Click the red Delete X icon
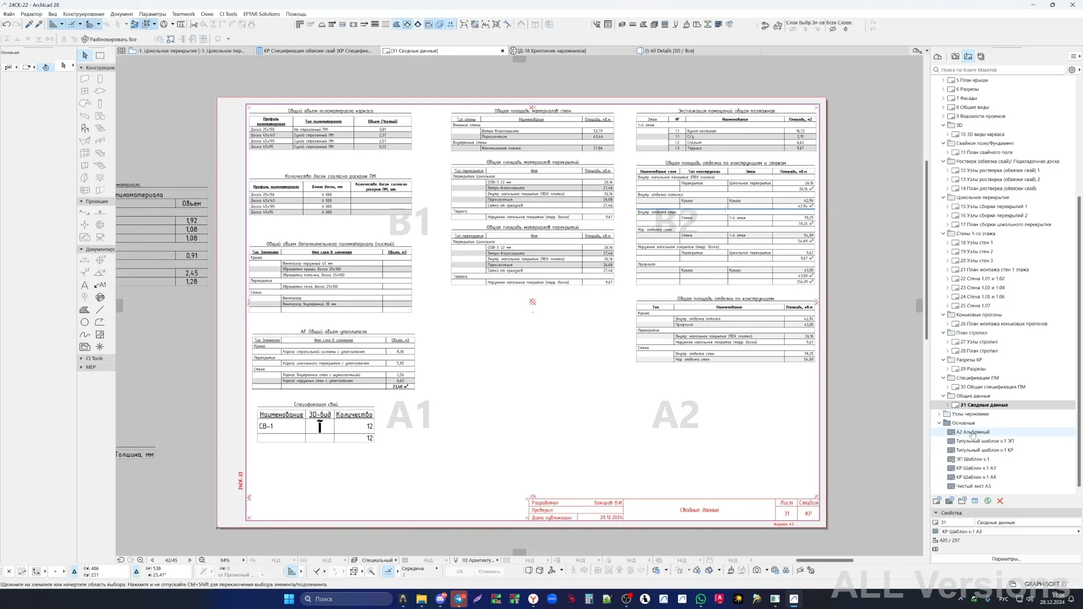 [x=1000, y=501]
